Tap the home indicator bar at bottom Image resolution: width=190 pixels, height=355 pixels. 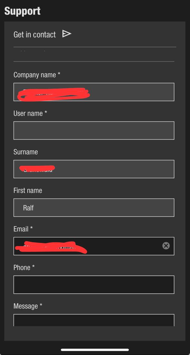[x=95, y=350]
